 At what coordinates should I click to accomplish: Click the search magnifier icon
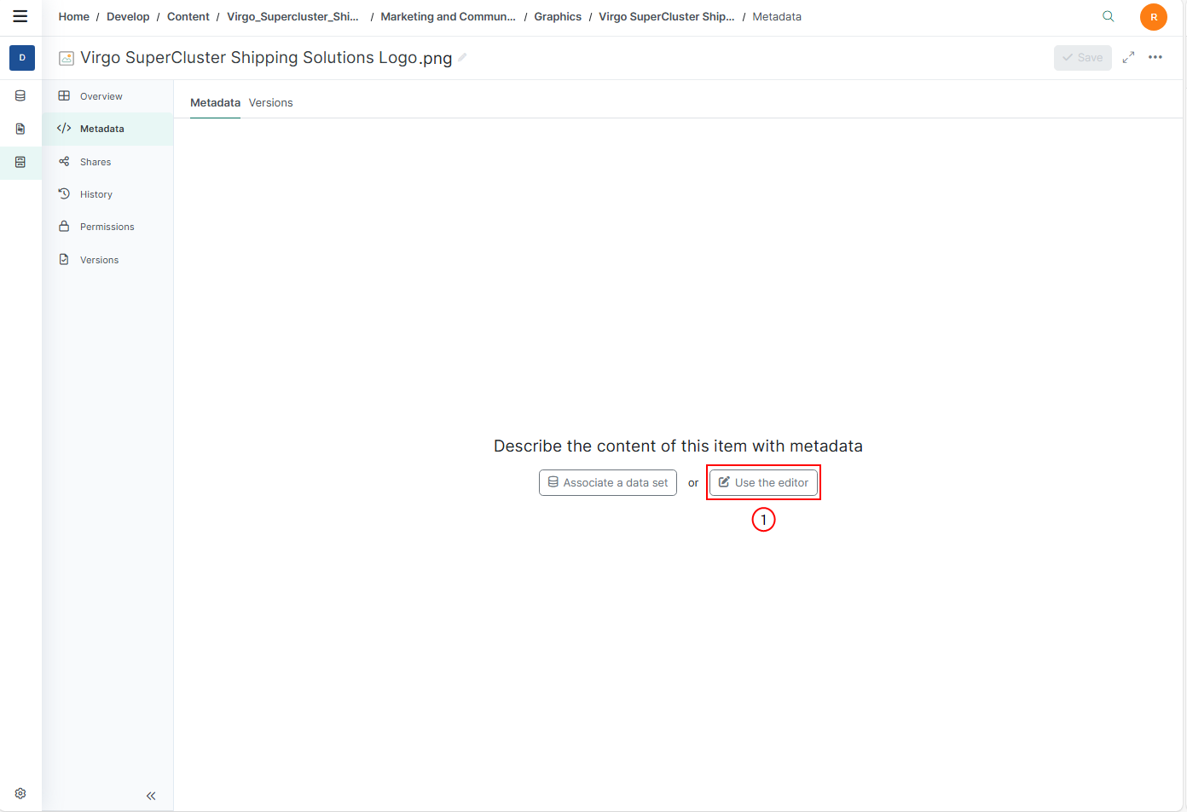coord(1108,16)
